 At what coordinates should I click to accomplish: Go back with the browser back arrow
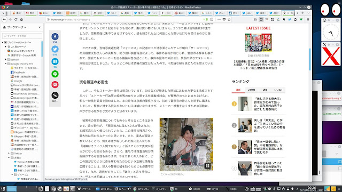tap(4, 19)
